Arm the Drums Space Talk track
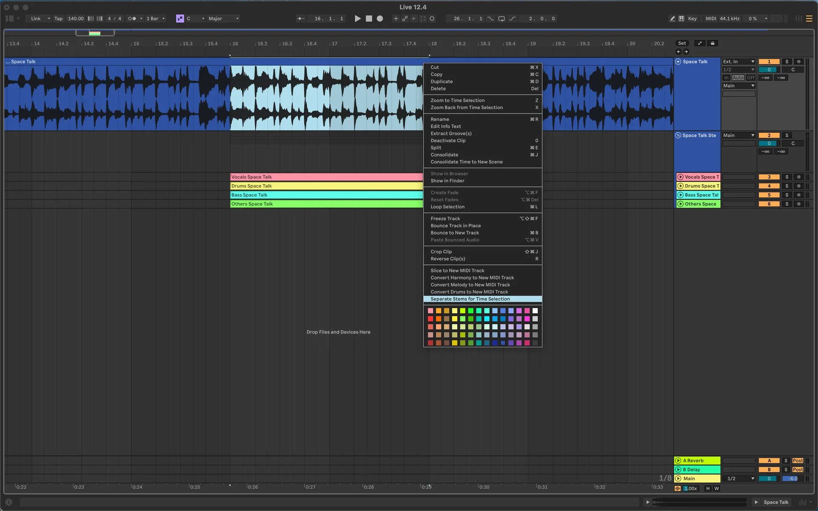Screen dimensions: 818x511 (799, 186)
